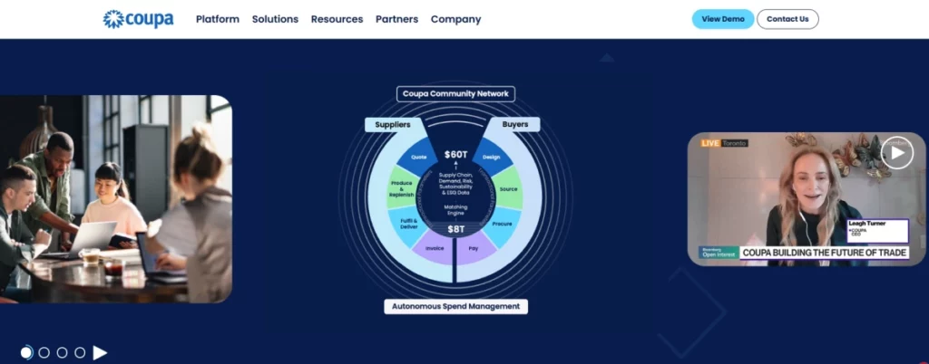Select the first carousel slide dot
The image size is (929, 364).
[26, 353]
